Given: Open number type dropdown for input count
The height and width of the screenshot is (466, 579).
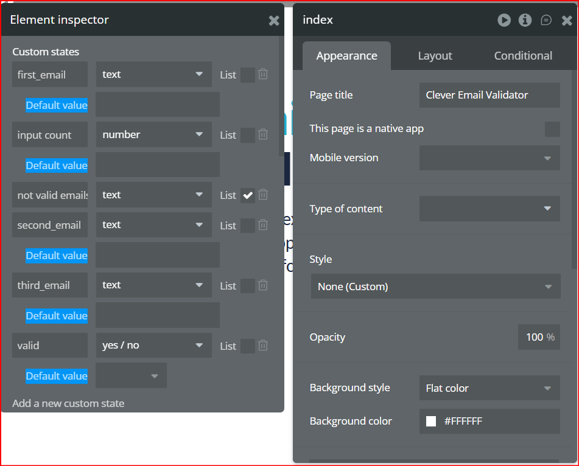Looking at the screenshot, I should [x=154, y=134].
